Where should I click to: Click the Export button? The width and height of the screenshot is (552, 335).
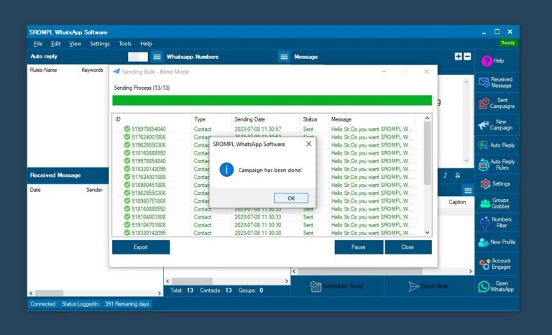(x=141, y=247)
